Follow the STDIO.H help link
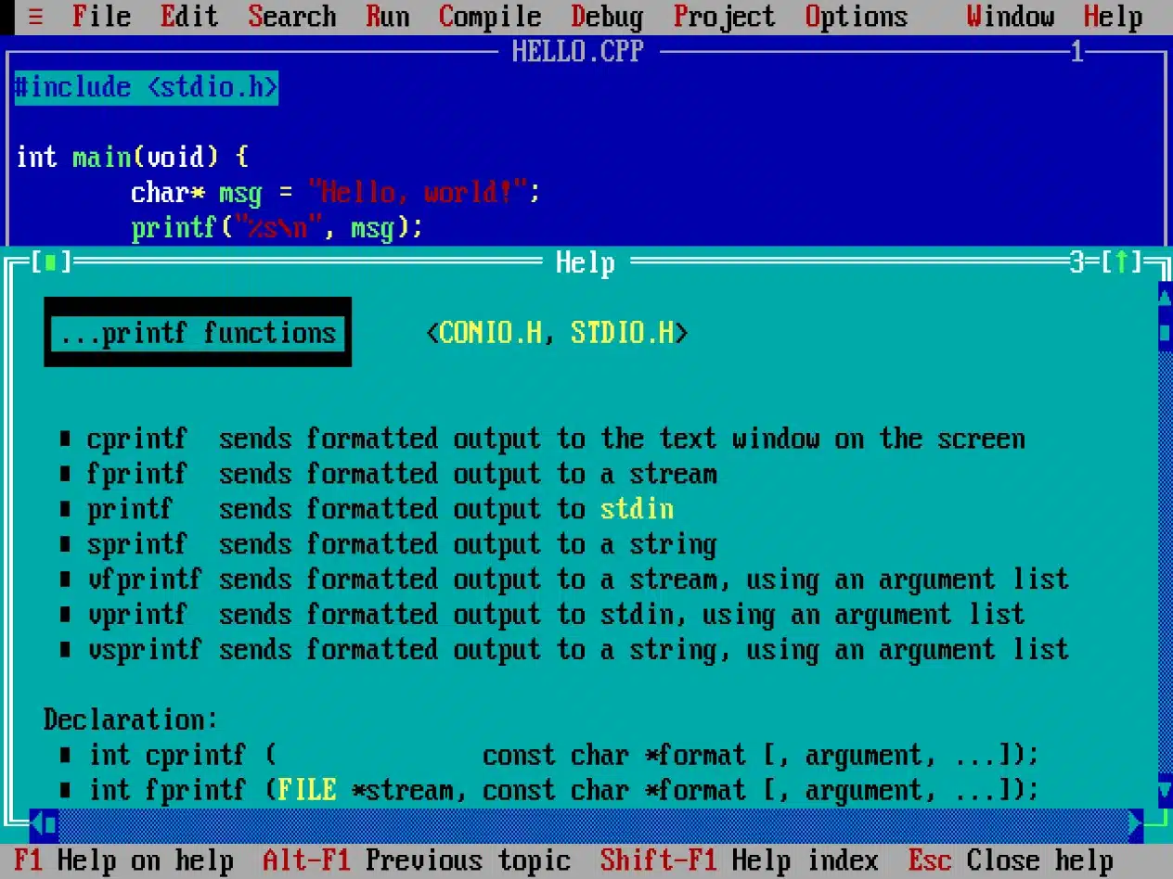 click(x=622, y=332)
